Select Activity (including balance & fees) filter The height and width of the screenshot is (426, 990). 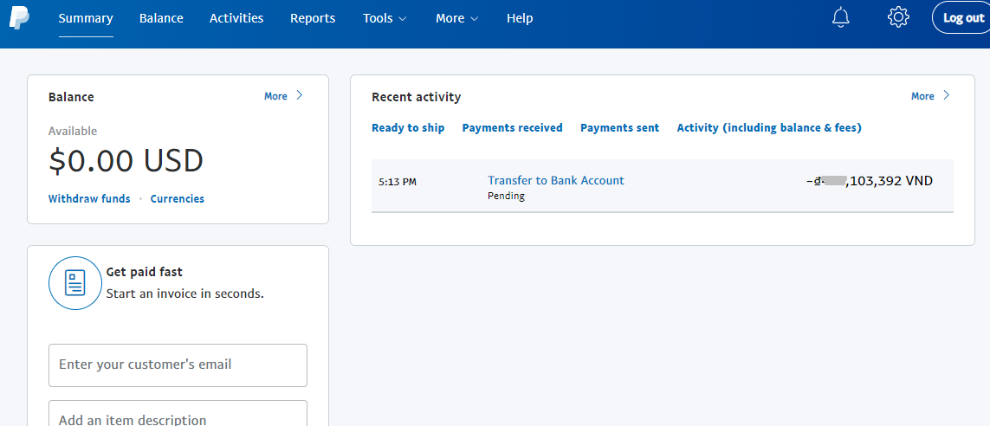coord(769,128)
